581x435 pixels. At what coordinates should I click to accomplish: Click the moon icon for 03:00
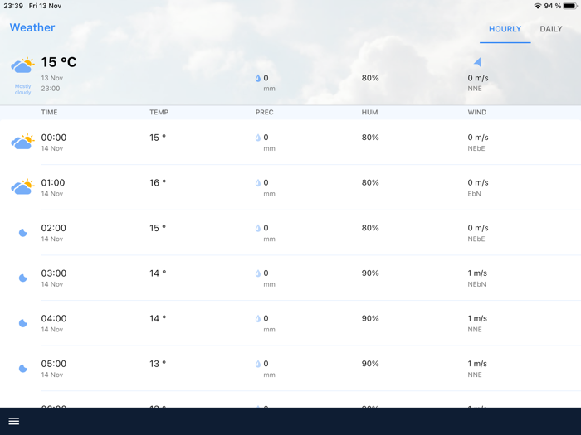point(23,278)
